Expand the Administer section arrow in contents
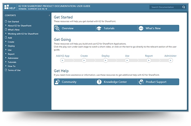This screenshot has height=126, width=191. (6, 58)
